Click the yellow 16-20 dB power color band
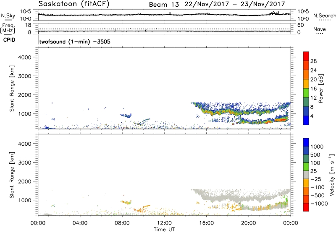The image size is (336, 232). [x=306, y=83]
